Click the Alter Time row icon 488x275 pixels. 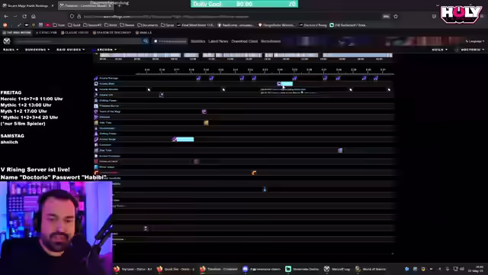[96, 150]
